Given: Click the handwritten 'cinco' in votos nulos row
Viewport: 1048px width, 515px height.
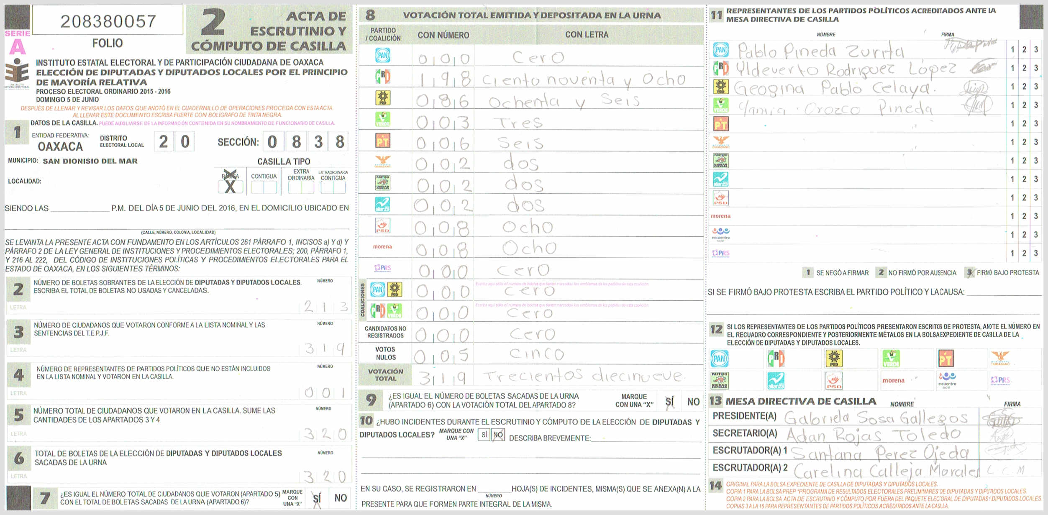Looking at the screenshot, I should click(537, 354).
